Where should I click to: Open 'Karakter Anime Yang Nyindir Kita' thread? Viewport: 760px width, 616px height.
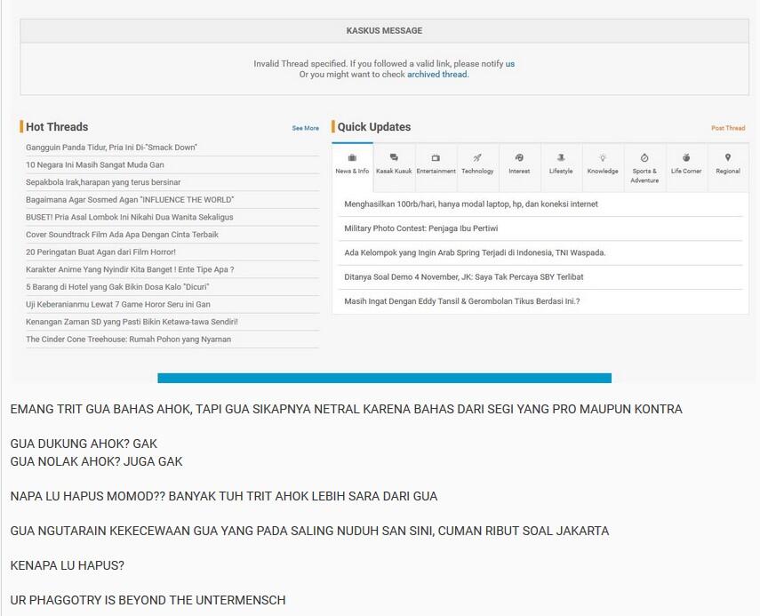pyautogui.click(x=130, y=269)
